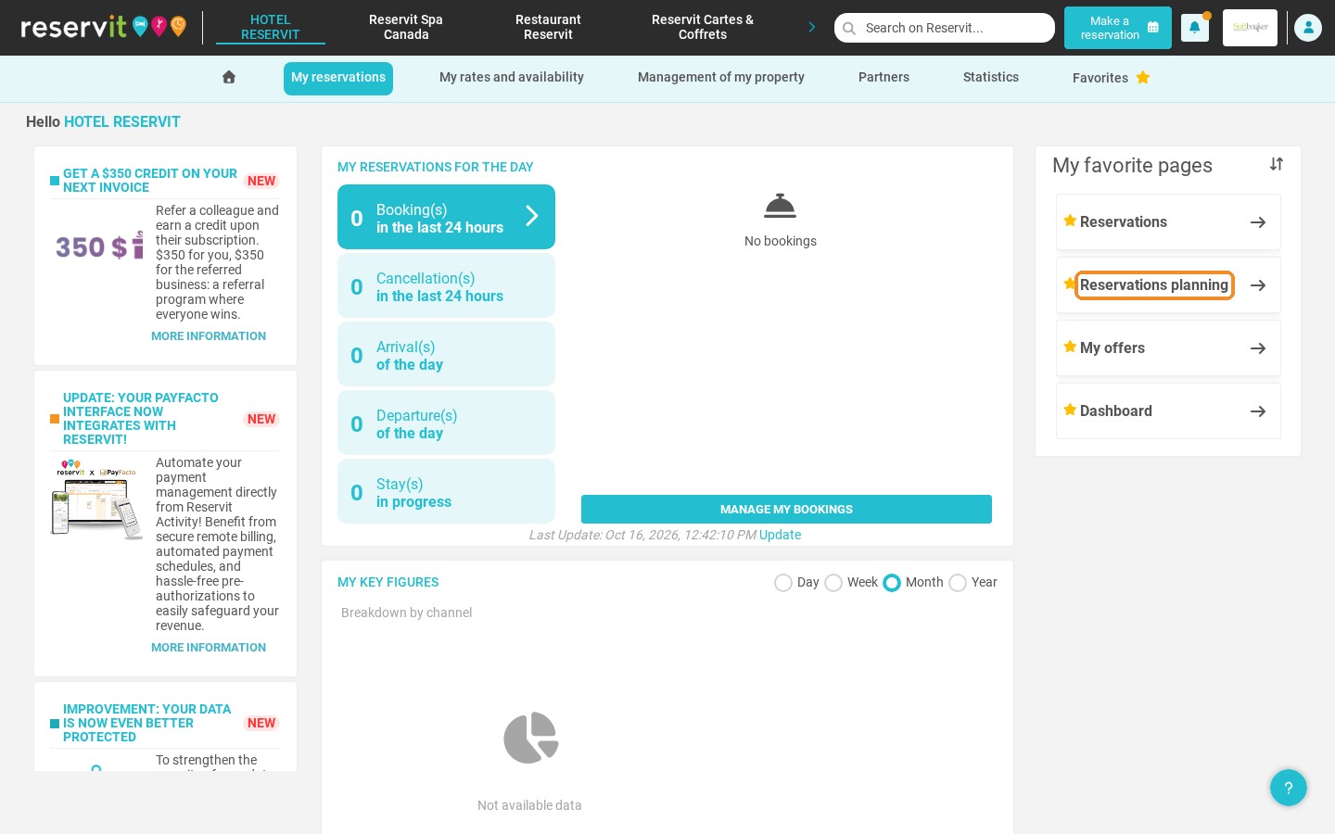Viewport: 1335px width, 834px height.
Task: Click the Update link for reservations
Action: [x=780, y=535]
